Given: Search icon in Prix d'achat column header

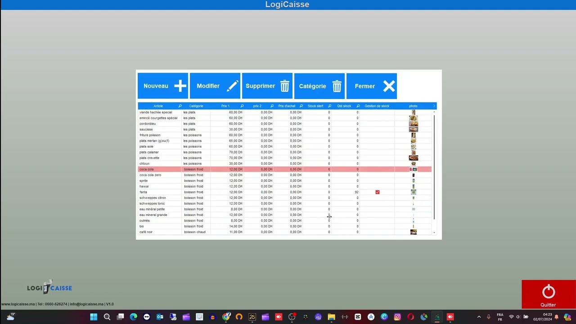Looking at the screenshot, I should click(x=301, y=106).
